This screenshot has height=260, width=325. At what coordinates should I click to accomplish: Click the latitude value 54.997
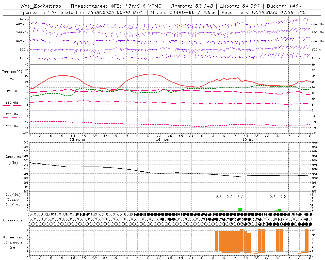click(251, 6)
